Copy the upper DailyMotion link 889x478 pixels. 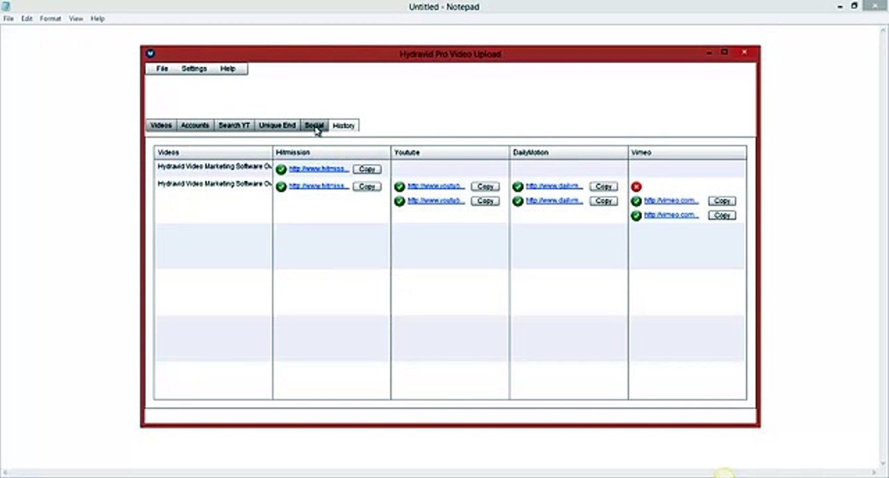tap(604, 187)
